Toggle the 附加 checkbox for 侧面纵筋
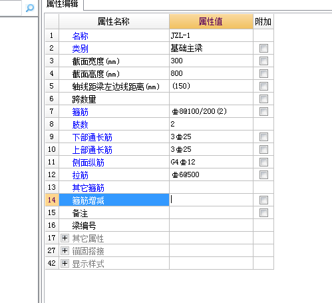 coord(263,162)
